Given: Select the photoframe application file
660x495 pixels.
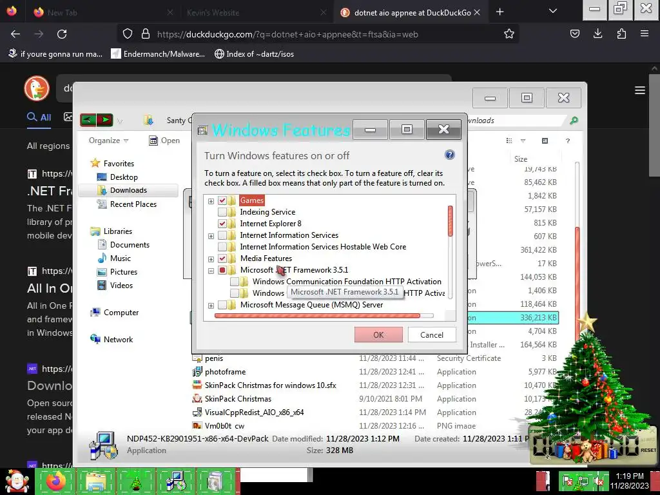Looking at the screenshot, I should tap(225, 372).
